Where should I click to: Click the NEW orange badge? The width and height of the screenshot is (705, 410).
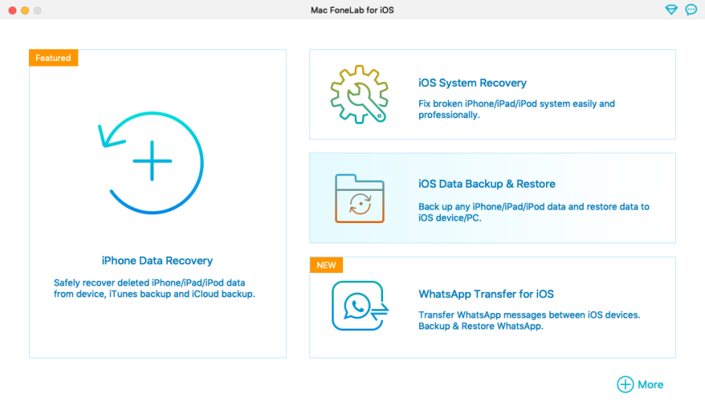pos(326,265)
